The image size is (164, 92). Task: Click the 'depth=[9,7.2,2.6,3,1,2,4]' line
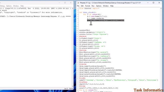point(92,84)
